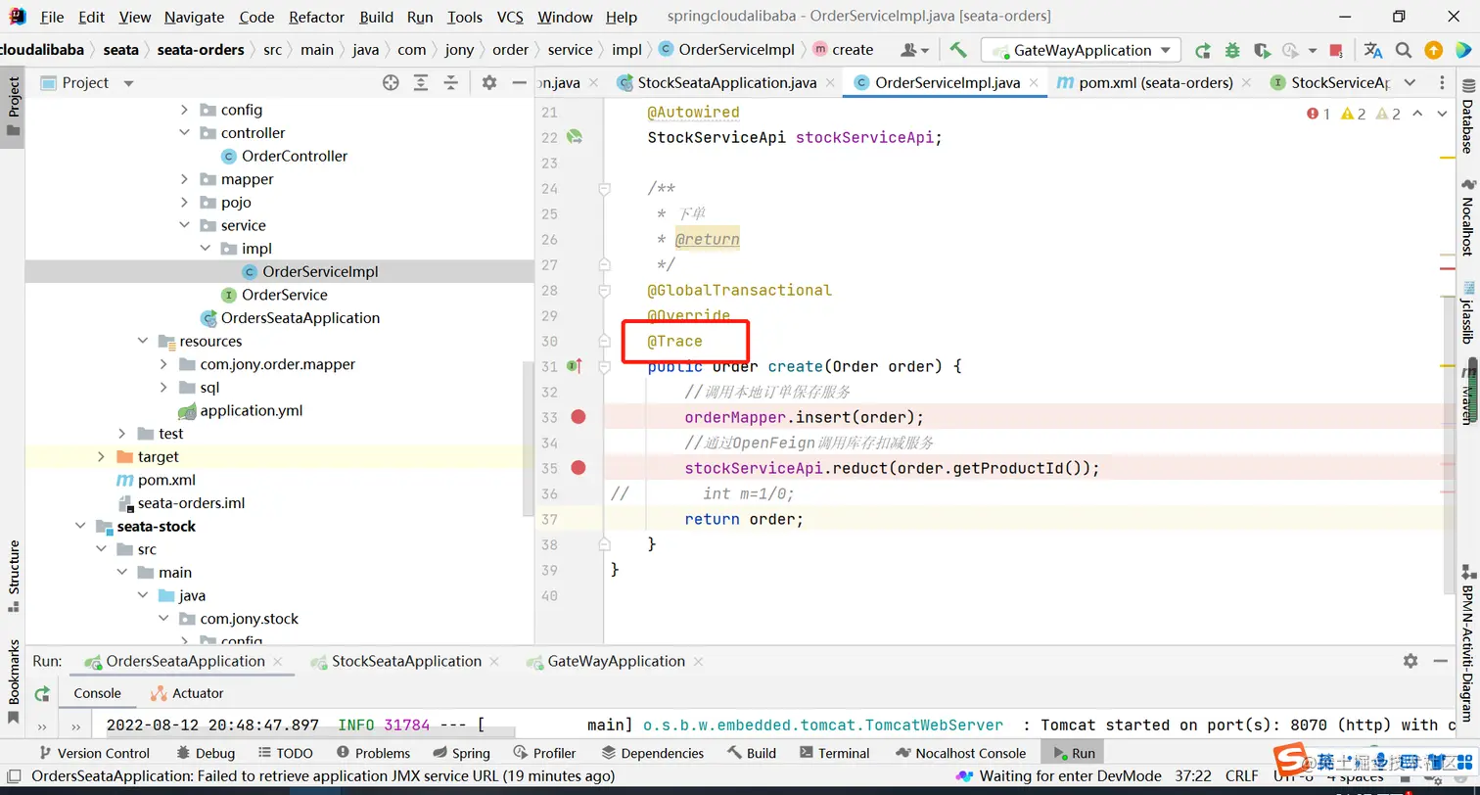1480x795 pixels.
Task: Click the Search Everywhere magnifier icon
Action: [1404, 50]
